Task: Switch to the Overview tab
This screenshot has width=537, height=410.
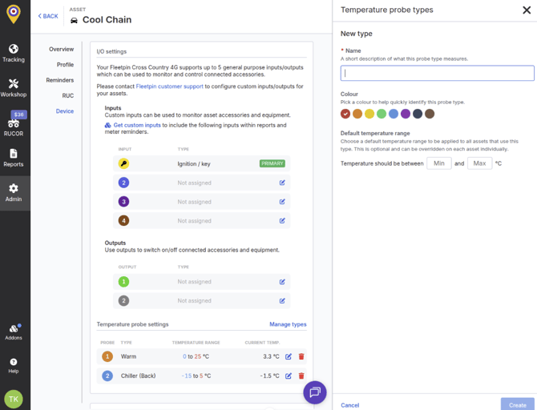Action: coord(61,50)
